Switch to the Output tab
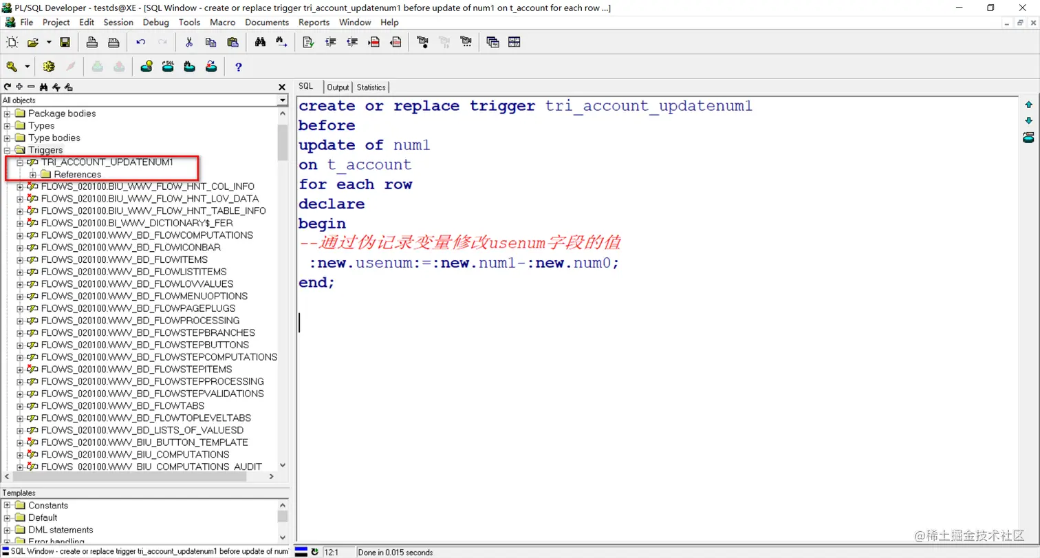 (338, 87)
